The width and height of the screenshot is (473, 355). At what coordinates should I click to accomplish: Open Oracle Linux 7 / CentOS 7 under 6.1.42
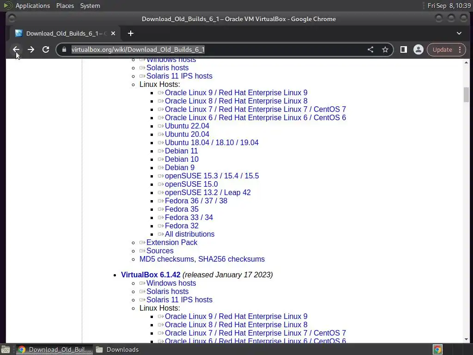255,333
